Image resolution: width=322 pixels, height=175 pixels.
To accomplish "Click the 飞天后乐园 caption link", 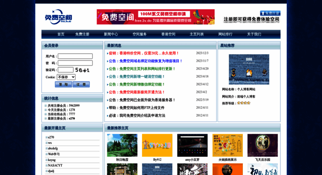I will coord(262,160).
